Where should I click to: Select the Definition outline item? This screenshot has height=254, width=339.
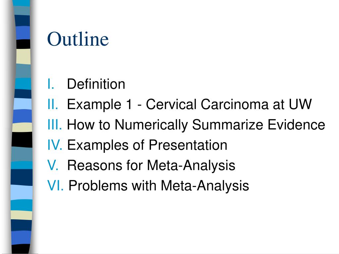tap(96, 84)
